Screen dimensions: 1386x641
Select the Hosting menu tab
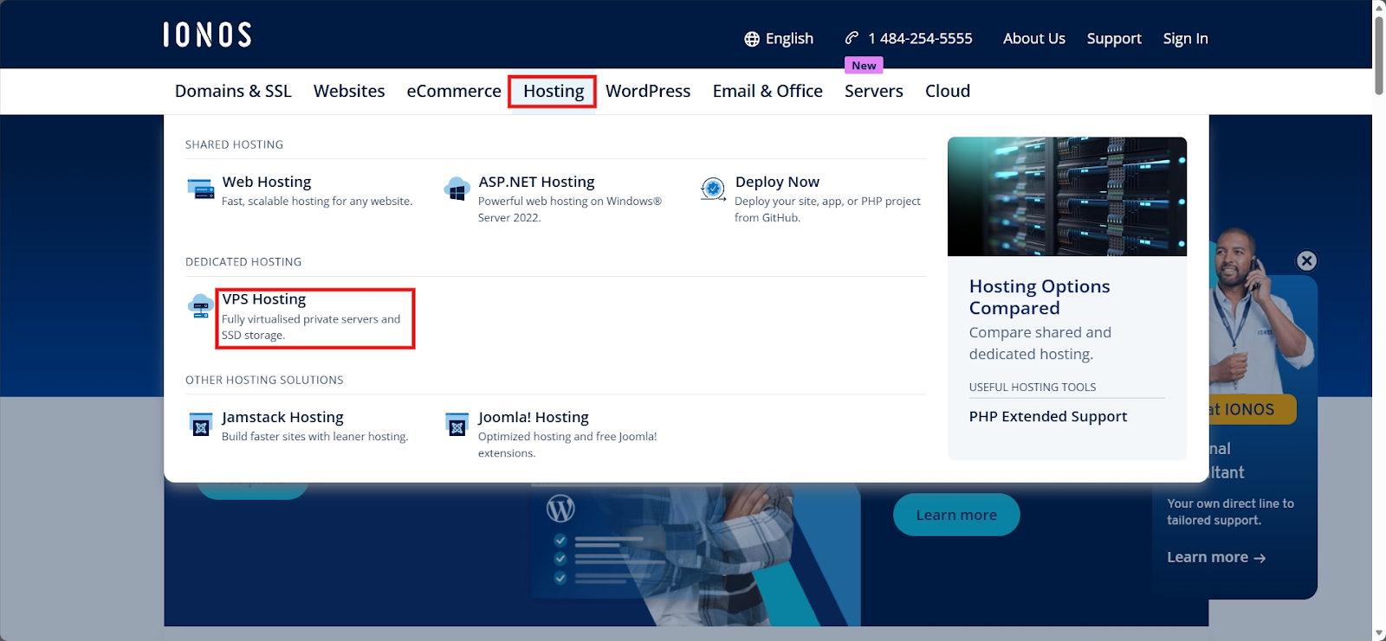[554, 91]
